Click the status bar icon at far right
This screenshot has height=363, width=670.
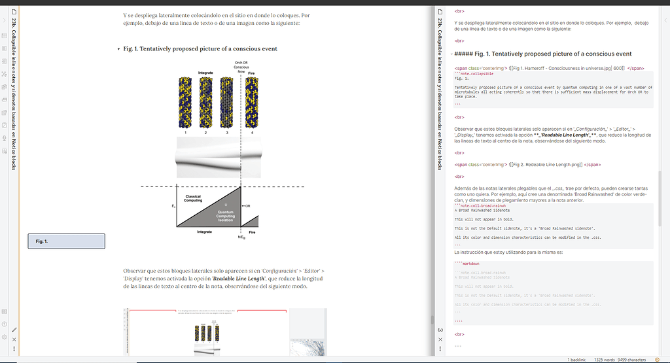coord(657,360)
